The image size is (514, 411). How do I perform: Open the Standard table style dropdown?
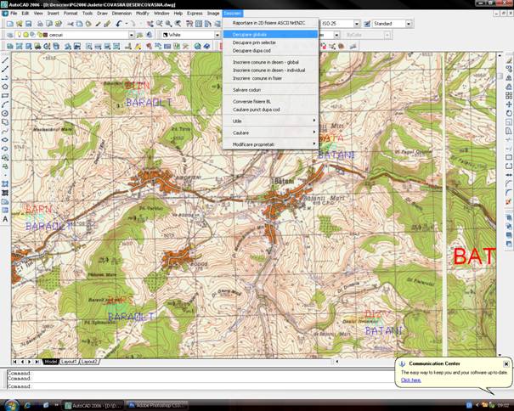[410, 24]
